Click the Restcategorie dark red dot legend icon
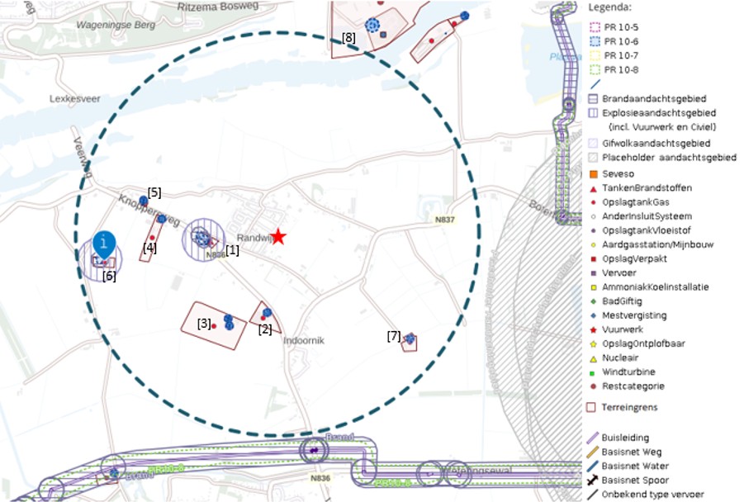Viewport: 744px width, 502px height. (593, 386)
